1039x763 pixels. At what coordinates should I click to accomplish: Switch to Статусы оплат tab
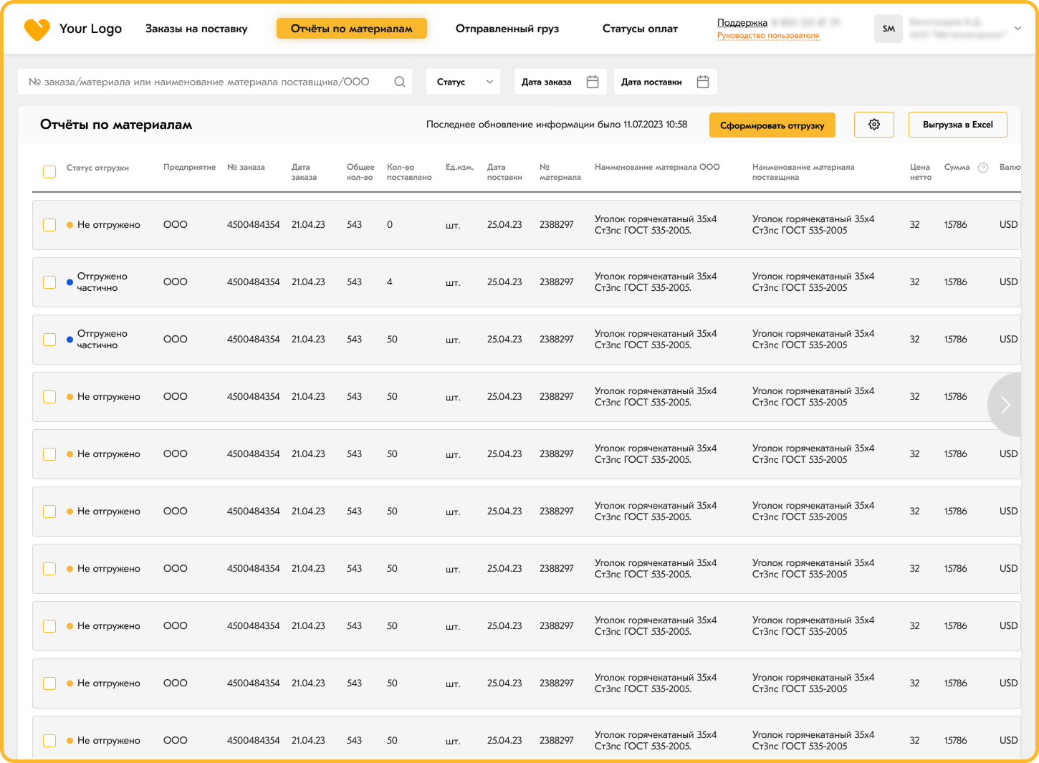(640, 29)
